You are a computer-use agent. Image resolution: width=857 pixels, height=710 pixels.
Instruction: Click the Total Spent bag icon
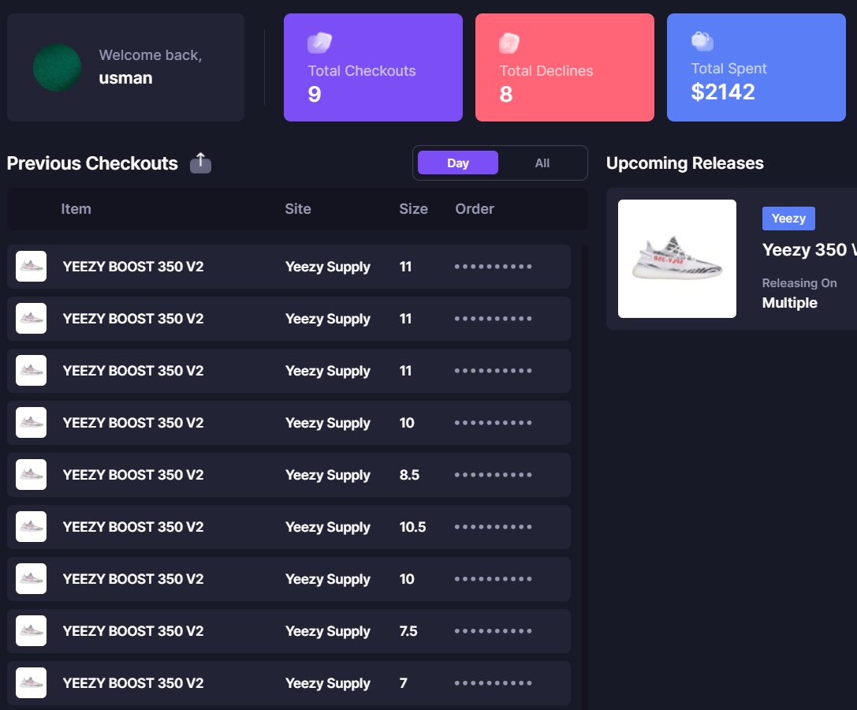click(702, 42)
